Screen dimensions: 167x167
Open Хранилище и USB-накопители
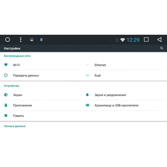124,105
